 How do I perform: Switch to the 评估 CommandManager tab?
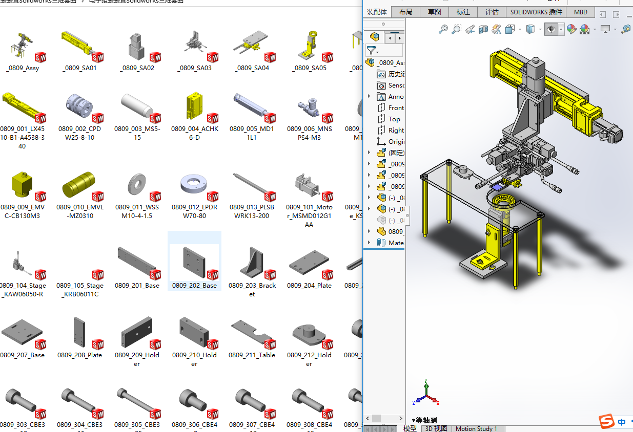(492, 12)
